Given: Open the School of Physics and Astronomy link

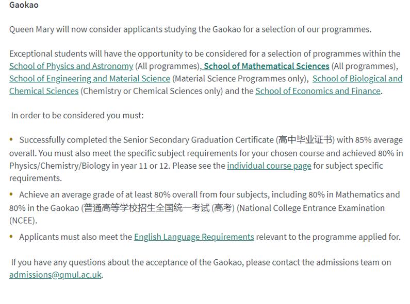Looking at the screenshot, I should click(71, 66).
